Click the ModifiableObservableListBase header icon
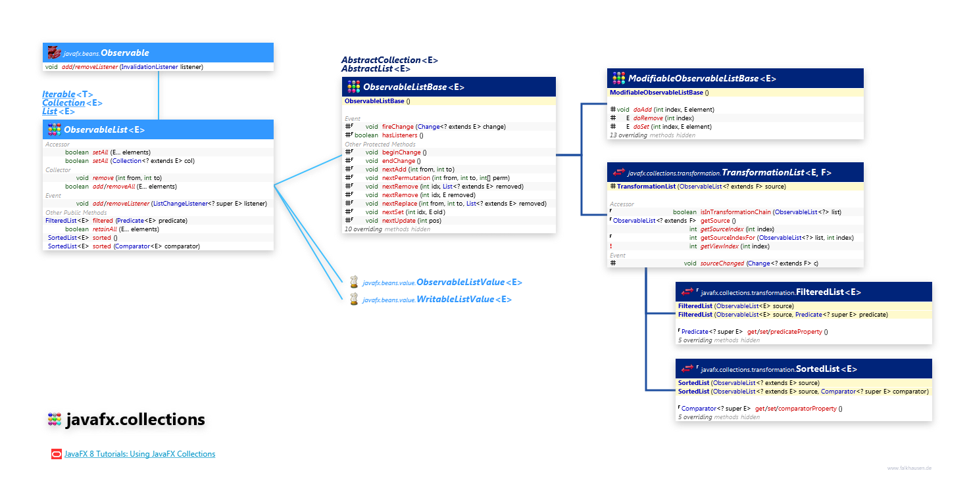Viewport: 969px width, 498px height. (x=618, y=78)
